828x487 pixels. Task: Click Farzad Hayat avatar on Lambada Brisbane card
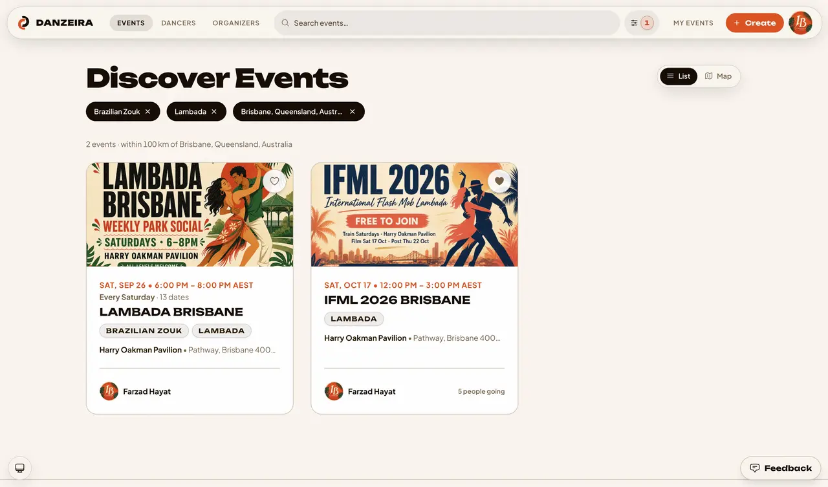point(109,391)
